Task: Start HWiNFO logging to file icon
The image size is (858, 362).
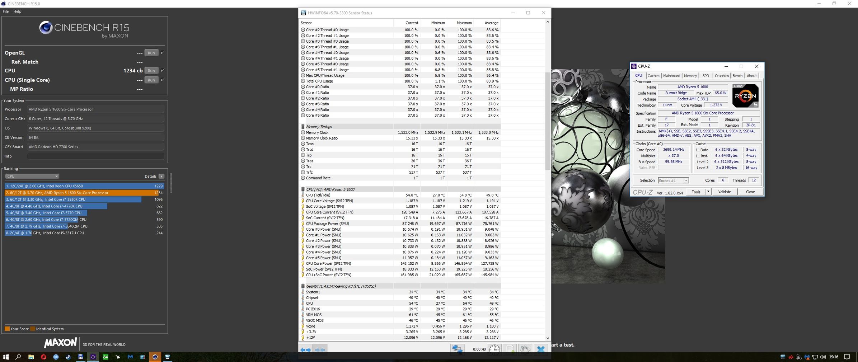Action: [x=510, y=349]
